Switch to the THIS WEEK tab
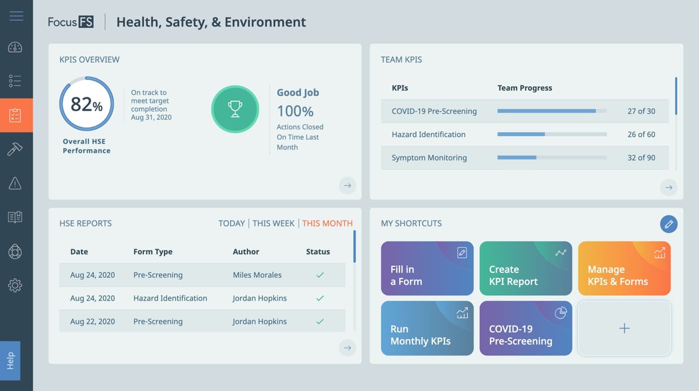 (273, 223)
